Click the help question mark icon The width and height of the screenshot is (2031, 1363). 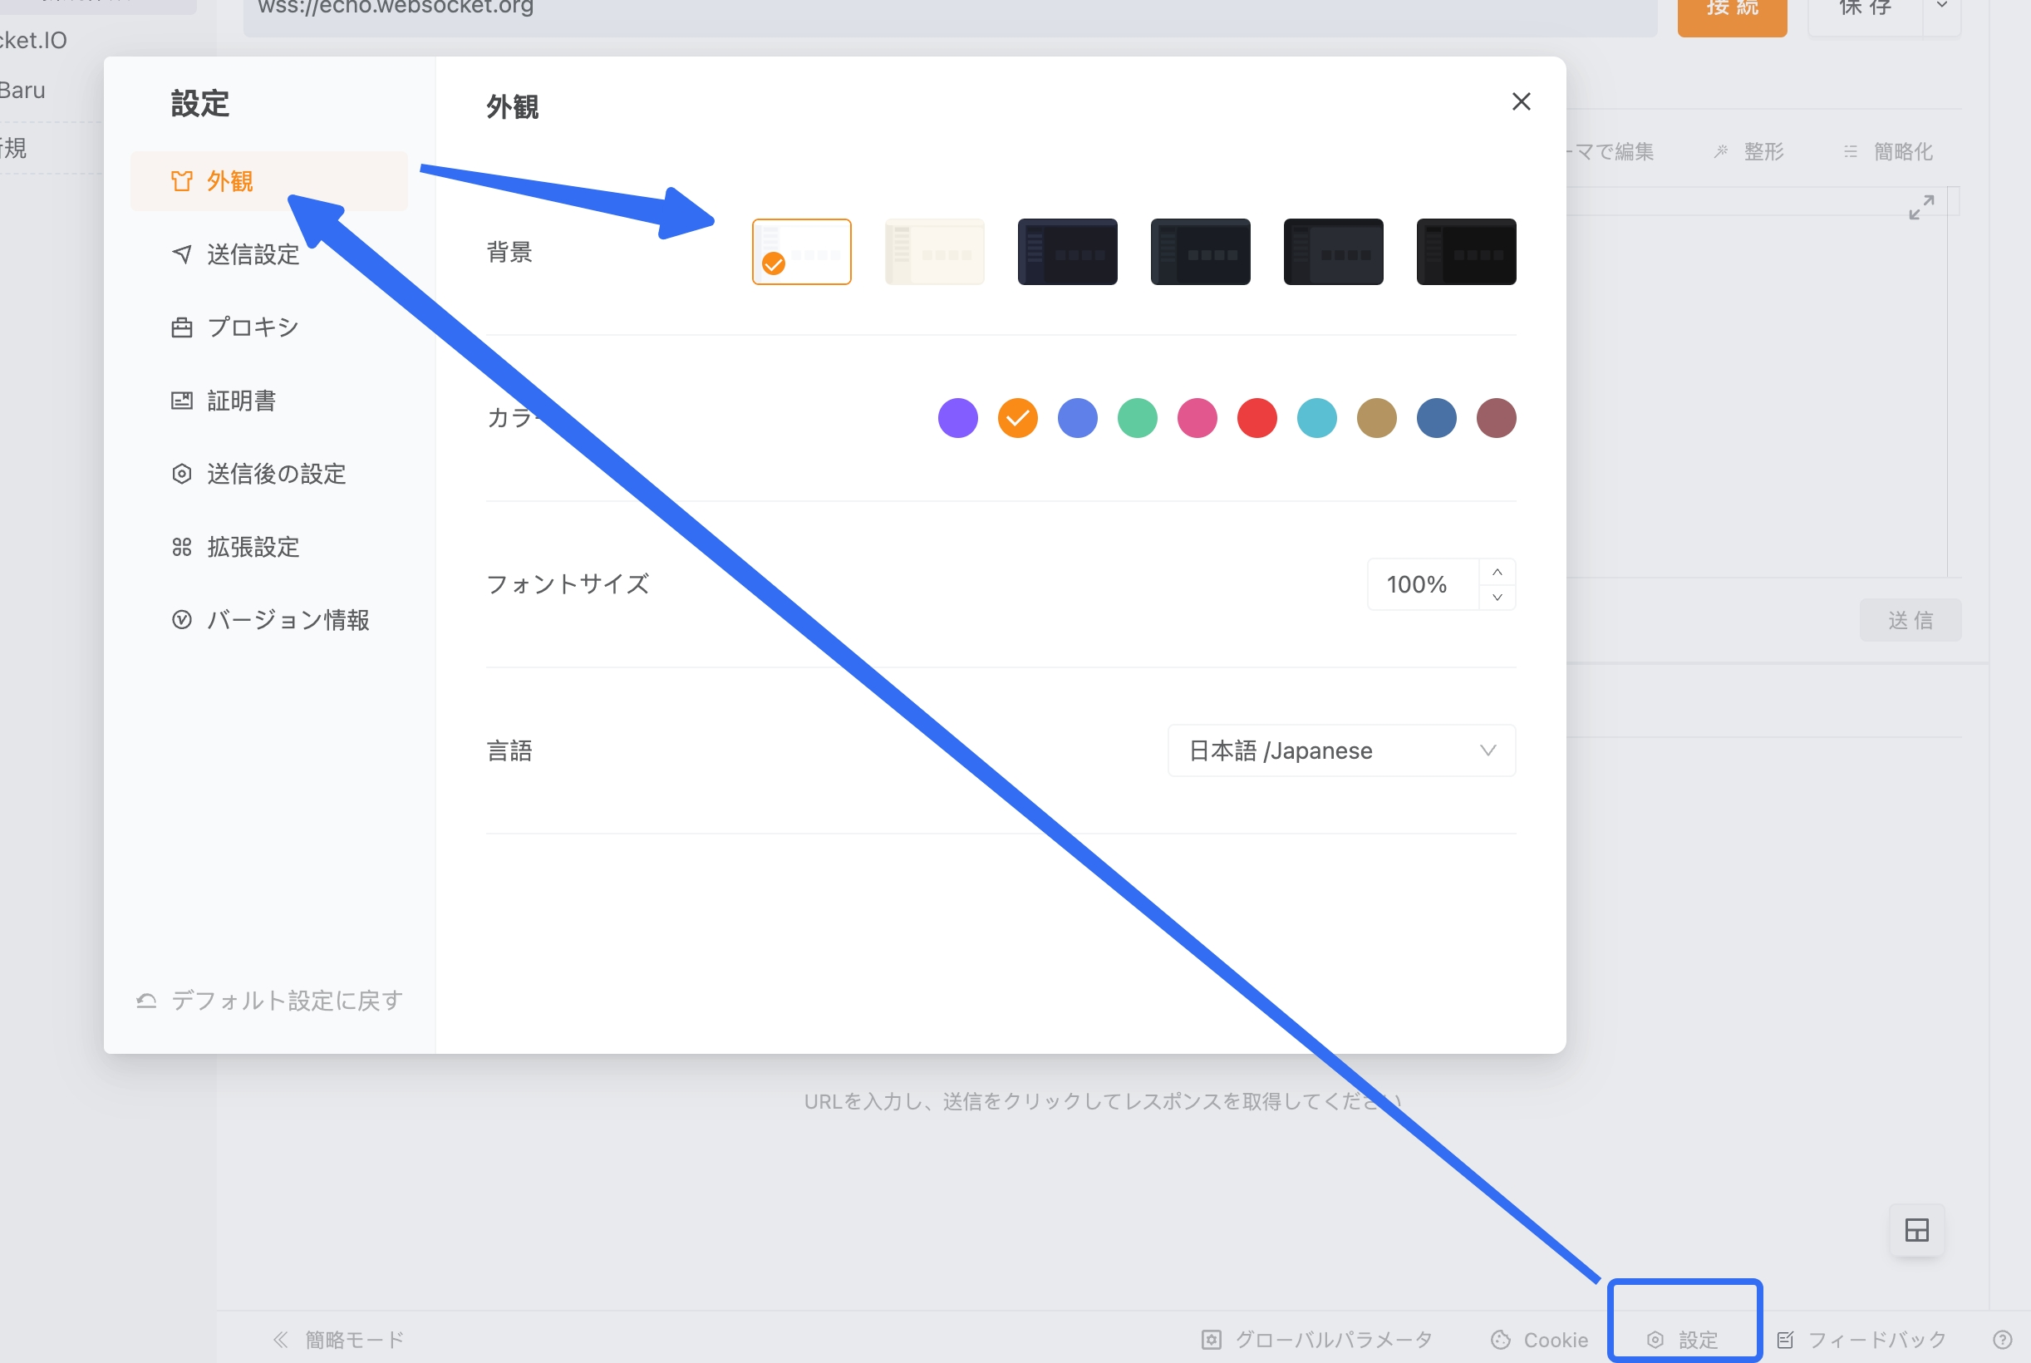(x=2002, y=1340)
